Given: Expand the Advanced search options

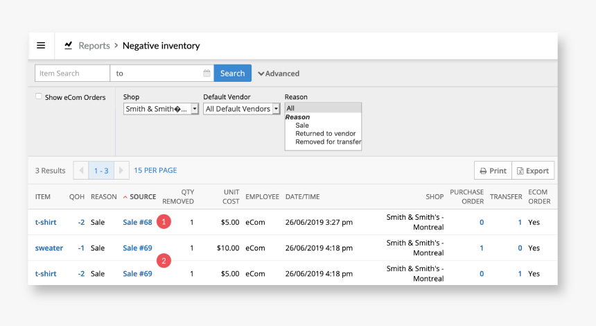Looking at the screenshot, I should click(279, 74).
